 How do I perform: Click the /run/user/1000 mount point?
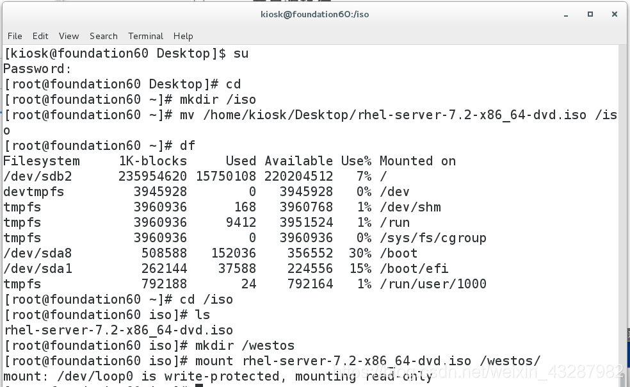tap(433, 284)
